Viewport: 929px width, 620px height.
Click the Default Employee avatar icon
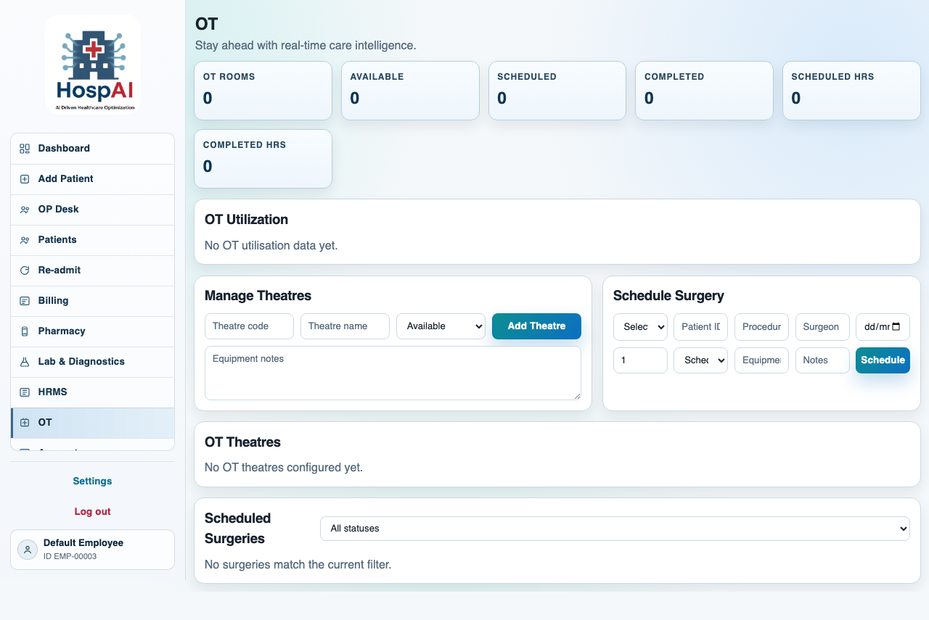pyautogui.click(x=28, y=550)
